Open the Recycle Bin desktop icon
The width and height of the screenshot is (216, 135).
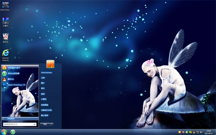5,38
